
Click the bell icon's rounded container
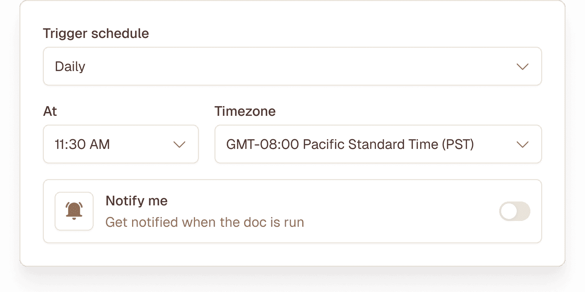[x=74, y=211]
